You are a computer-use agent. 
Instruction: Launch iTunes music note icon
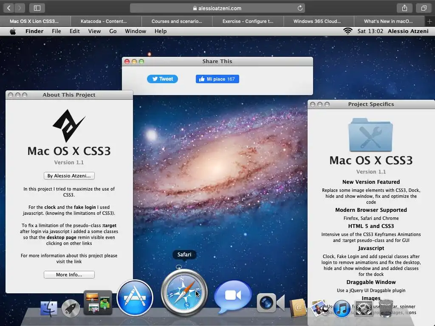(x=342, y=308)
